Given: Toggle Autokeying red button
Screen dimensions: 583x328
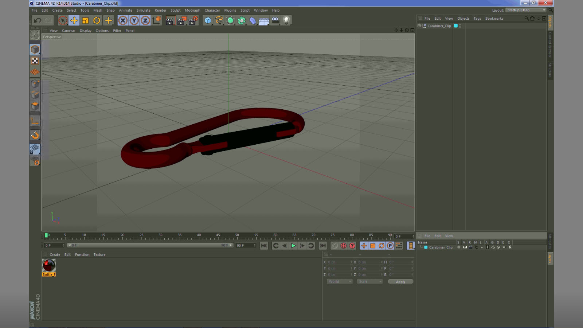Looking at the screenshot, I should (343, 246).
